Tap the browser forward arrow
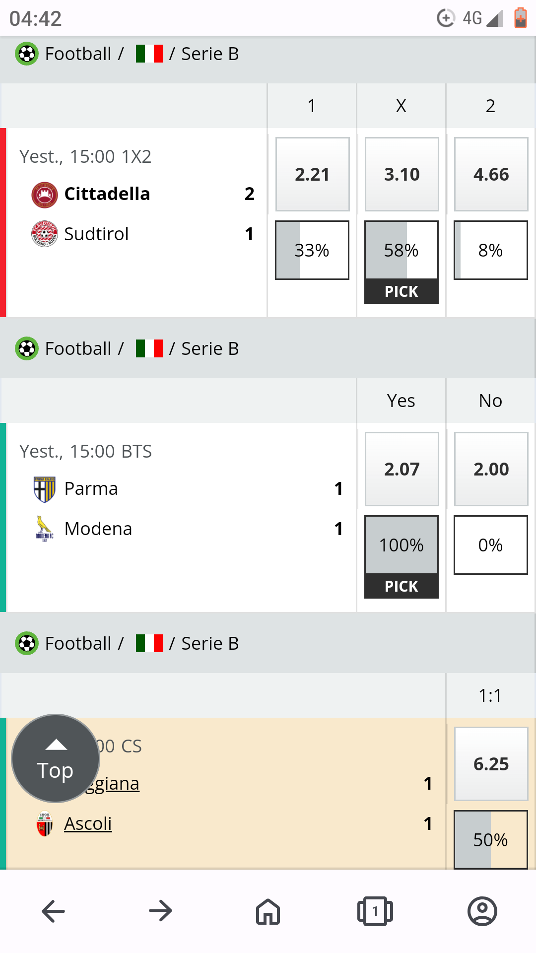This screenshot has height=953, width=536. click(x=160, y=911)
